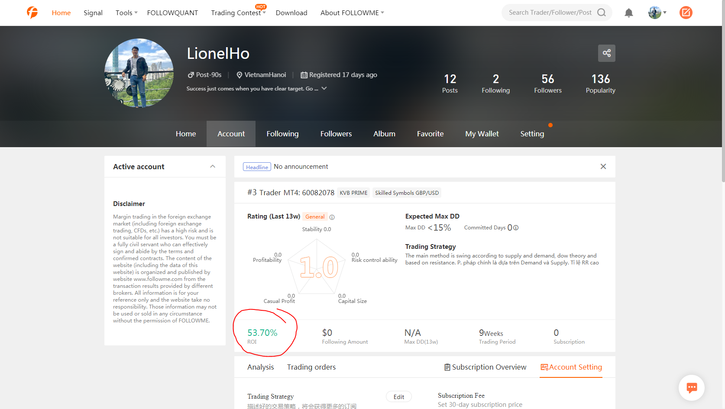This screenshot has height=409, width=725.
Task: Open FOLLOWQUANT page
Action: coord(172,13)
